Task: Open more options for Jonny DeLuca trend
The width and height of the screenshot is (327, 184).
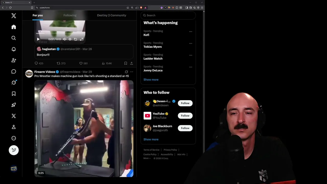Action: click(x=191, y=67)
